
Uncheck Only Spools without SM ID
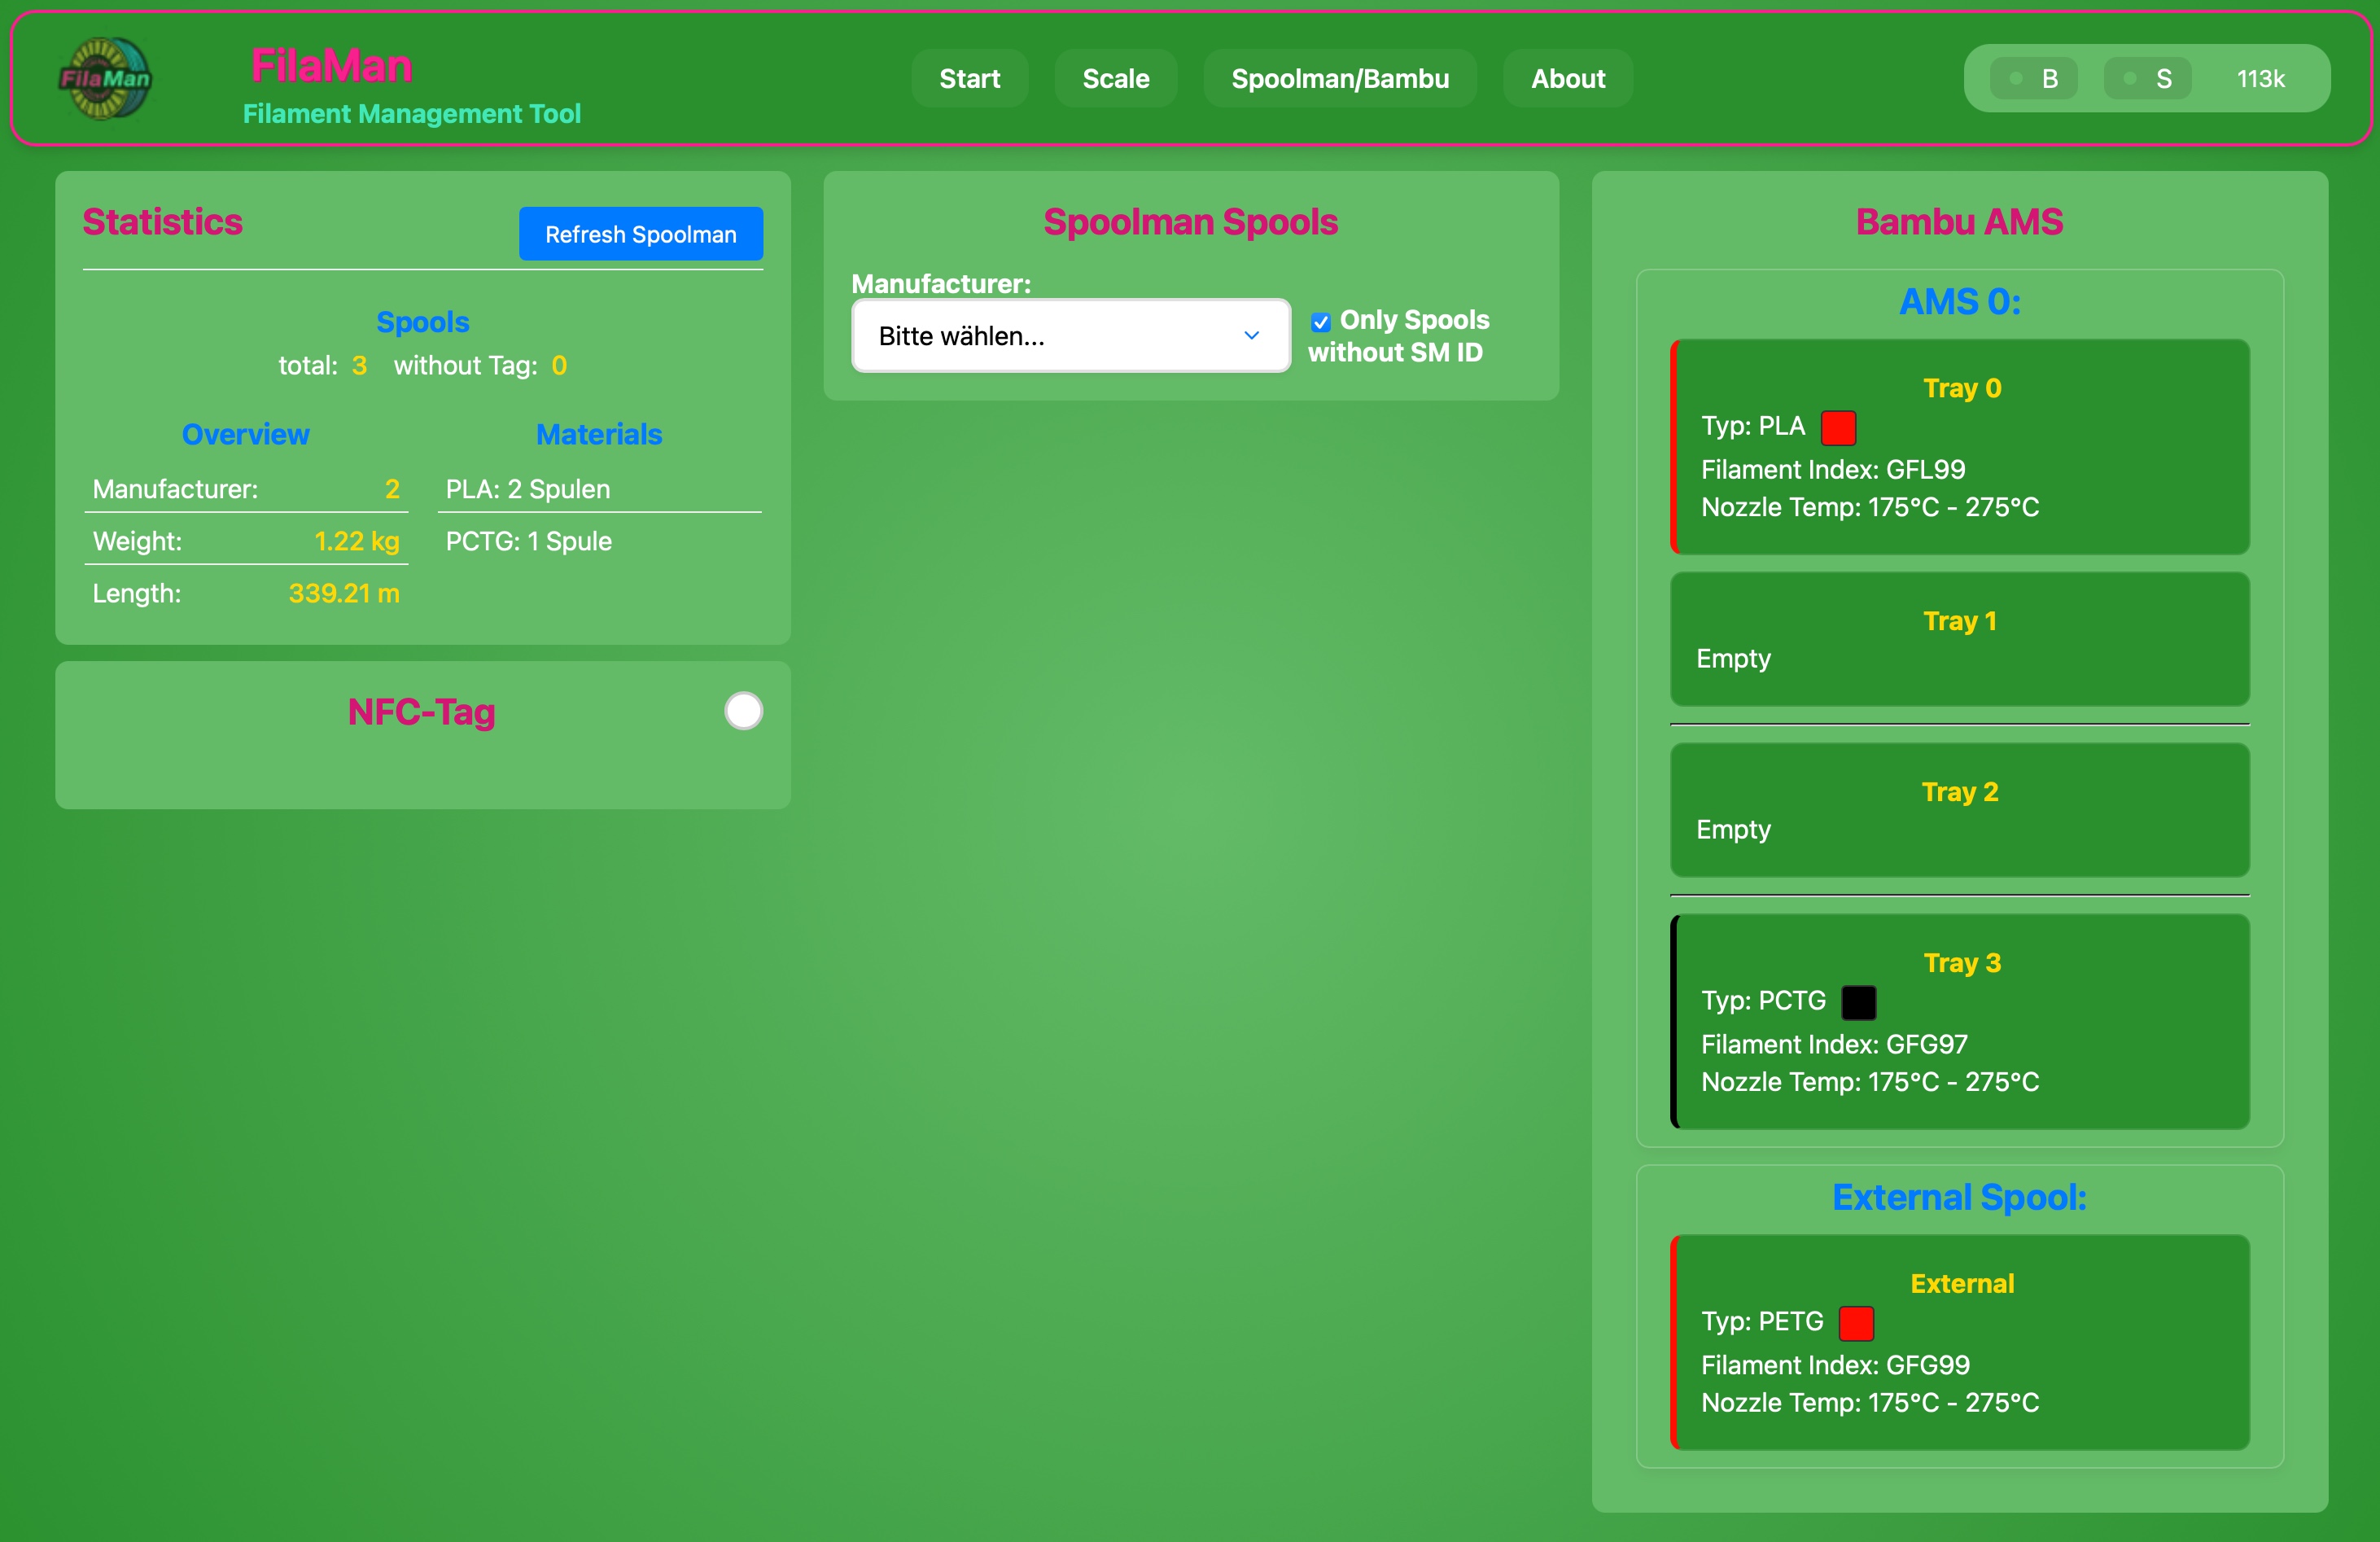tap(1320, 322)
